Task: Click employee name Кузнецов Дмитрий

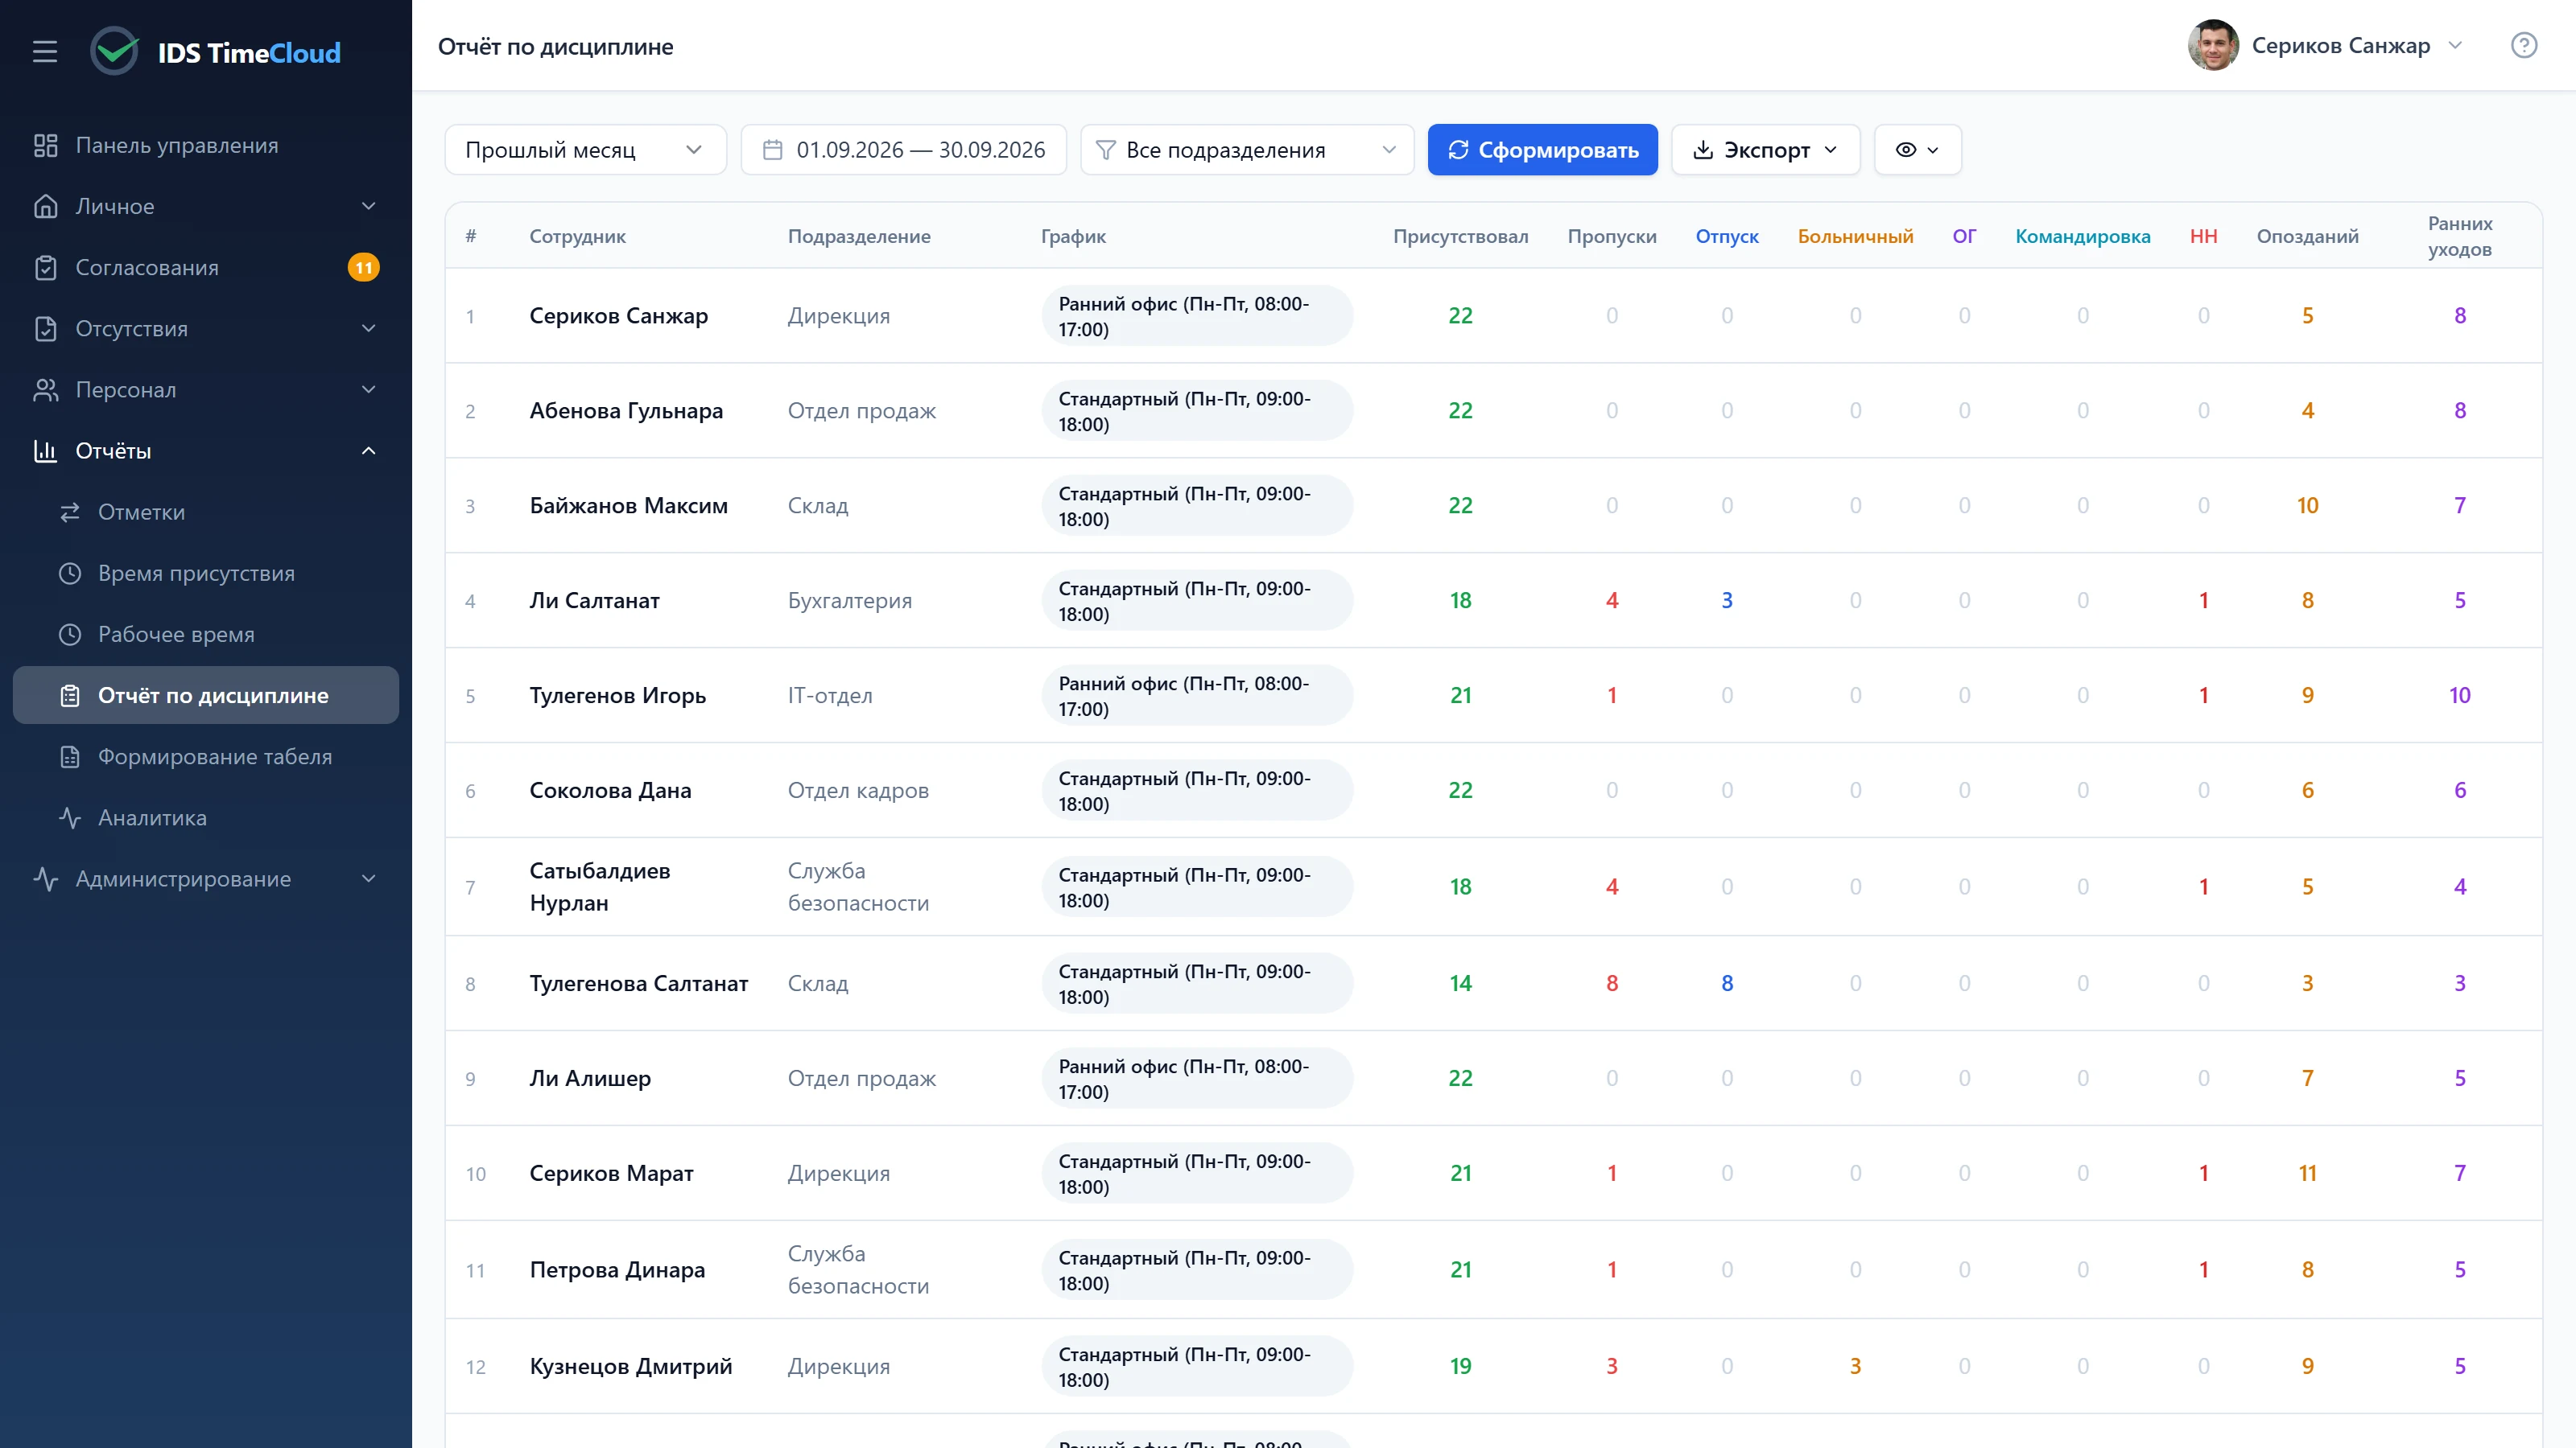Action: 630,1366
